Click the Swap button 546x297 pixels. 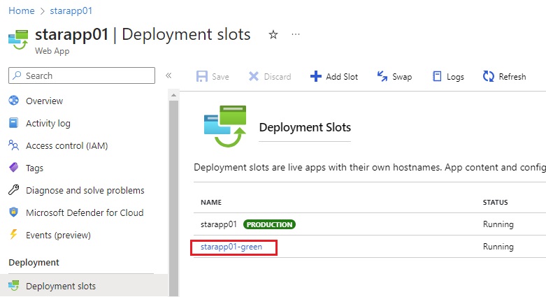click(x=394, y=76)
